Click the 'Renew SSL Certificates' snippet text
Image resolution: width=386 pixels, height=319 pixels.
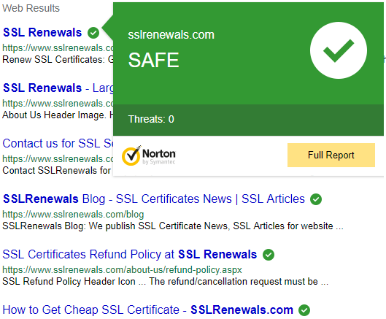tap(58, 60)
